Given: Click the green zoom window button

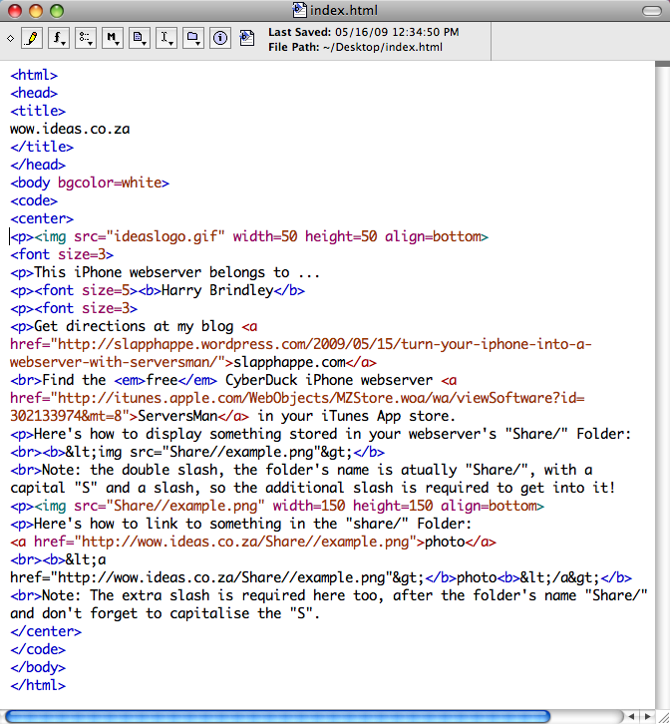Looking at the screenshot, I should (56, 10).
